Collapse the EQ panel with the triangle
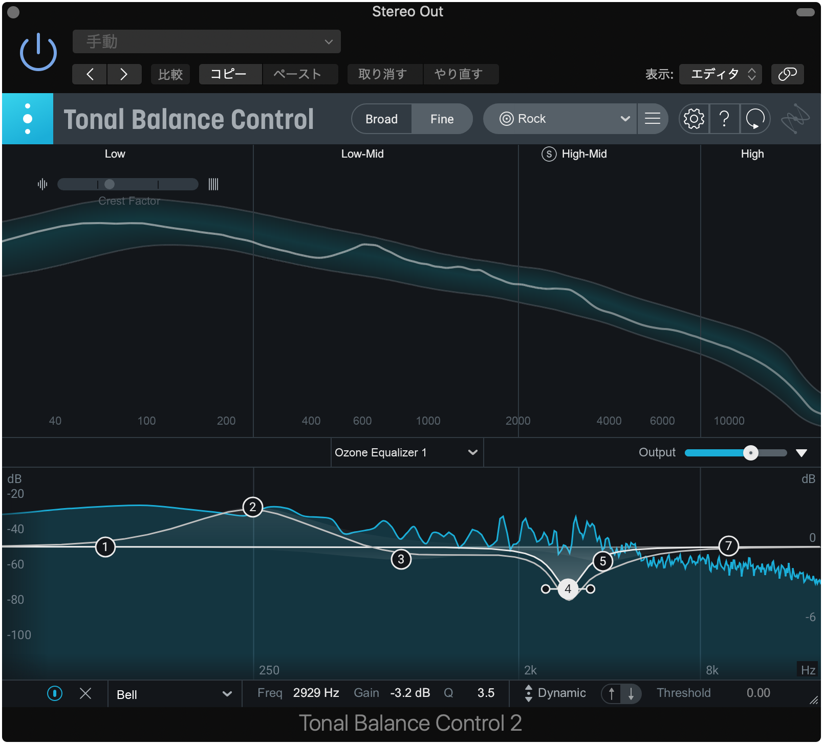The height and width of the screenshot is (744, 823). 802,453
